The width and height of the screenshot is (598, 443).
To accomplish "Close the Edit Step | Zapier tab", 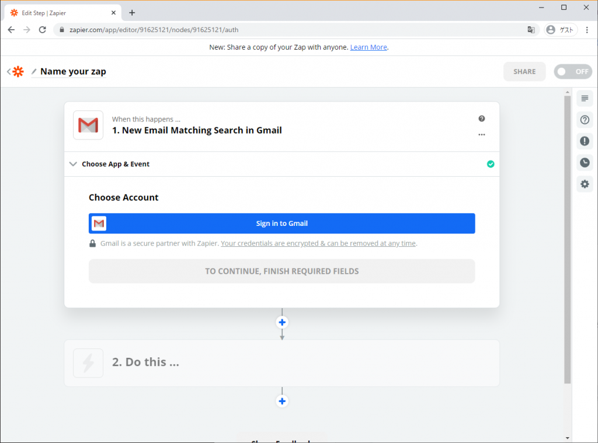I will (x=113, y=13).
